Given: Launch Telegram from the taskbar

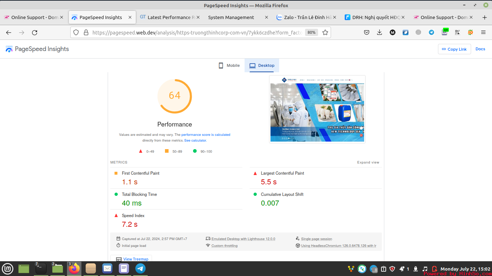Looking at the screenshot, I should (140, 268).
